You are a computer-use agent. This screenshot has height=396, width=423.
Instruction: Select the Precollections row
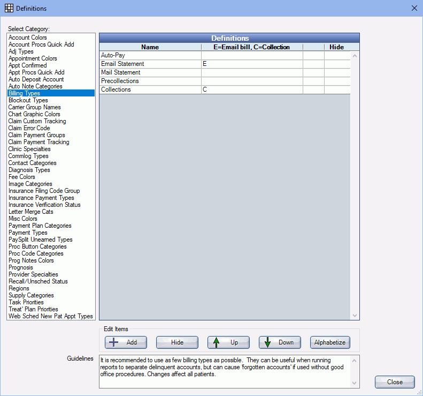click(x=225, y=81)
